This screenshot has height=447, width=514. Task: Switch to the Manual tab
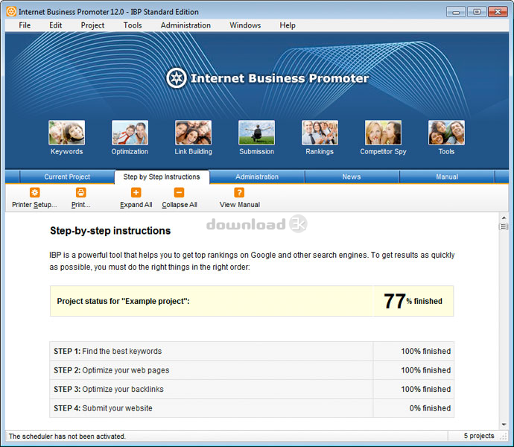coord(447,177)
